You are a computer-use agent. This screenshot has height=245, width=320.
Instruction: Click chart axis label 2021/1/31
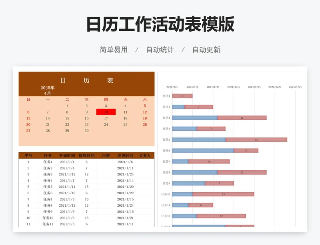295,87
